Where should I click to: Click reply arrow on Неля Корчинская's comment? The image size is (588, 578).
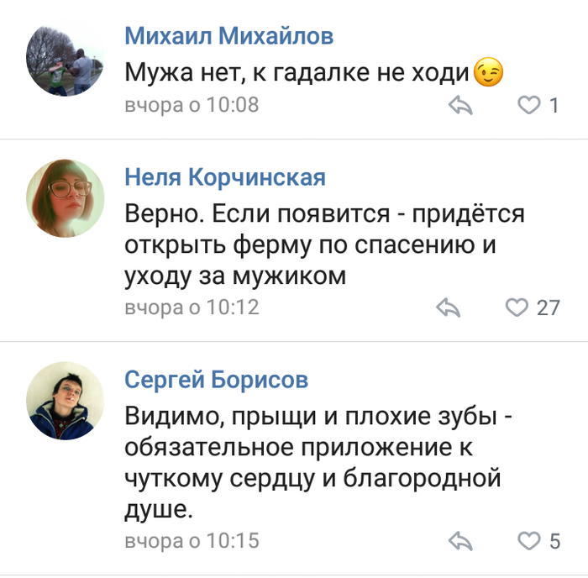449,308
